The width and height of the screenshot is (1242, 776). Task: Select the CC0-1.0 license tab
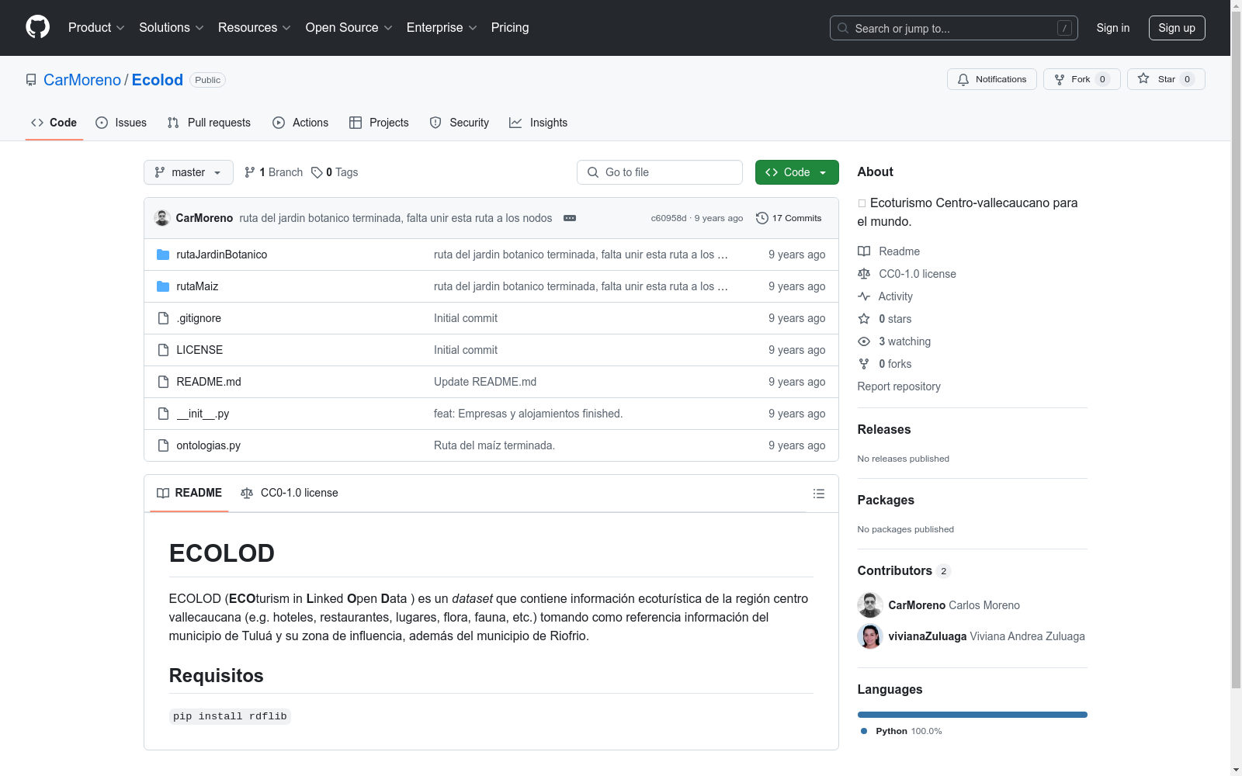pyautogui.click(x=290, y=493)
